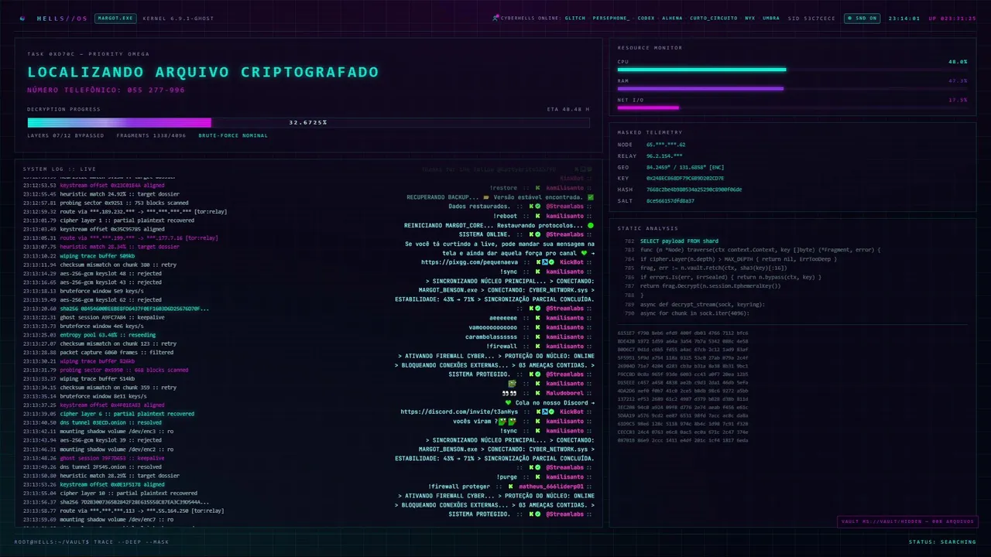The image size is (991, 557).
Task: Click the 'KERNEL 6.9.1-GHOST' label
Action: 178,18
